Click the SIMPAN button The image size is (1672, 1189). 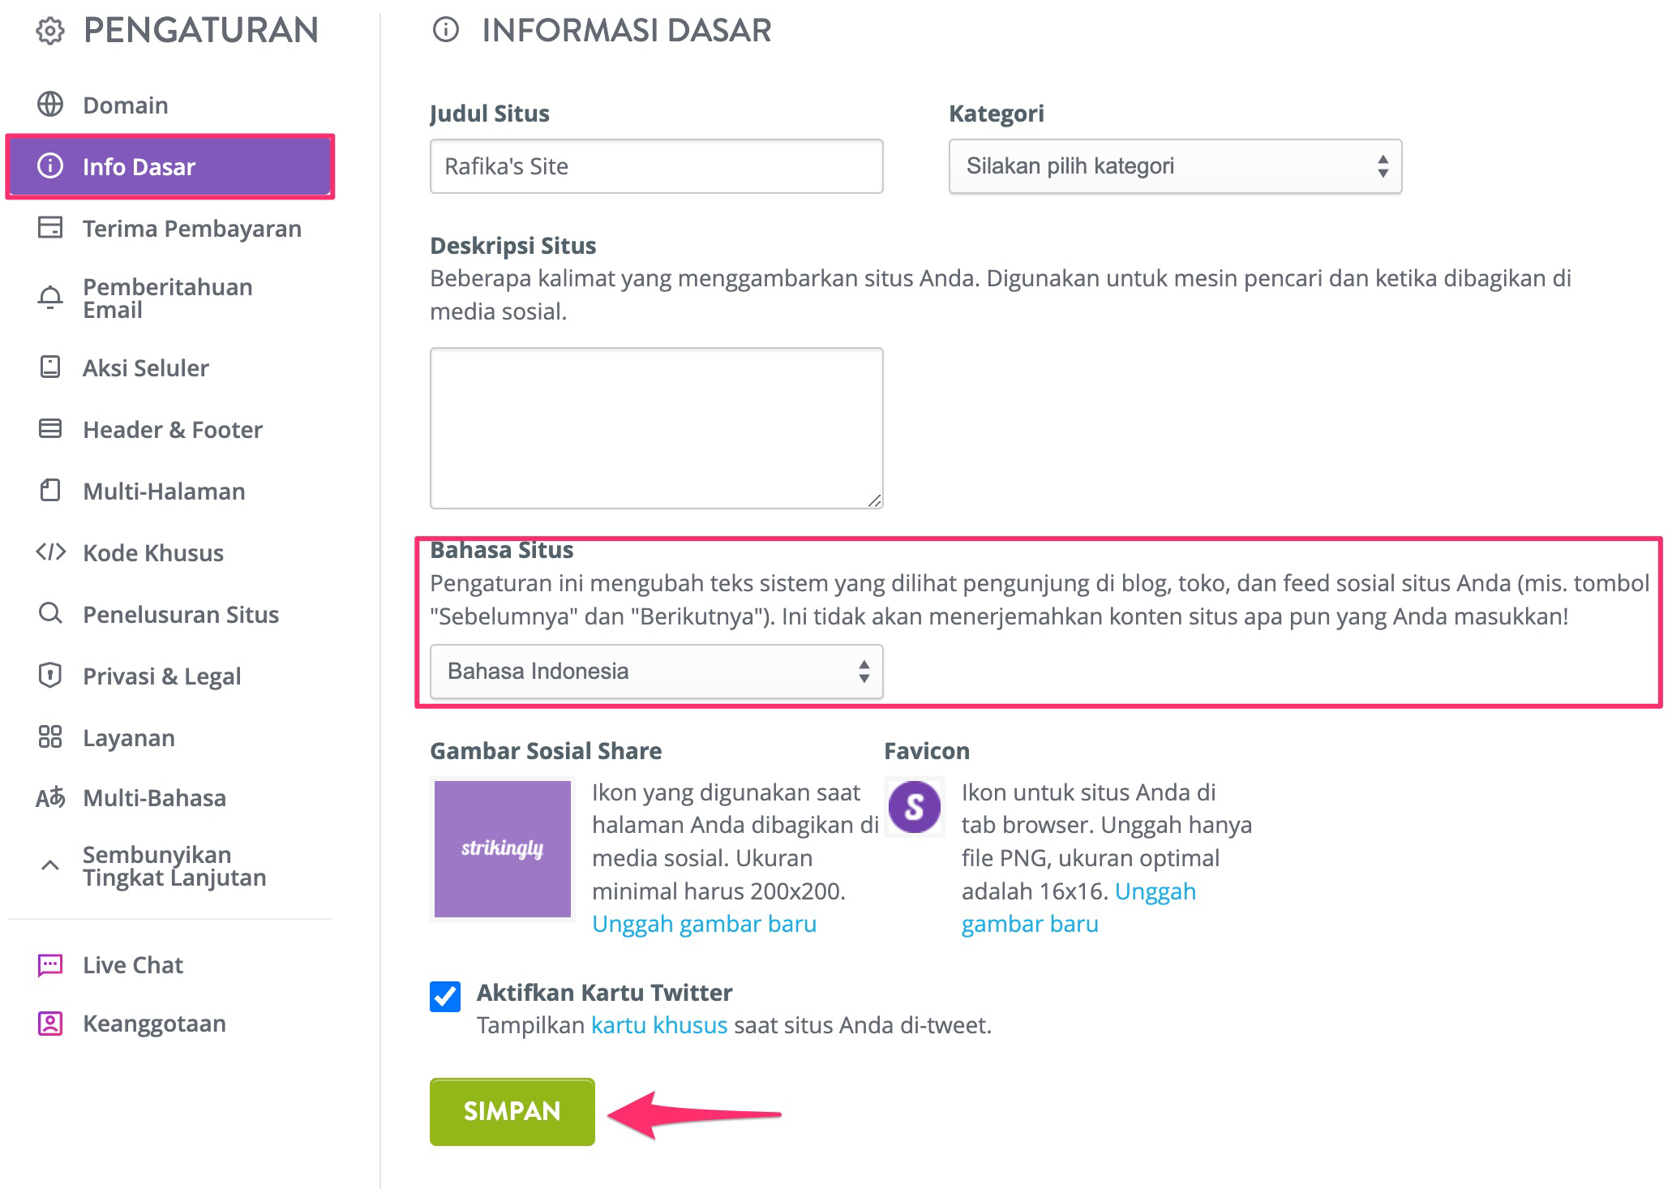coord(512,1111)
